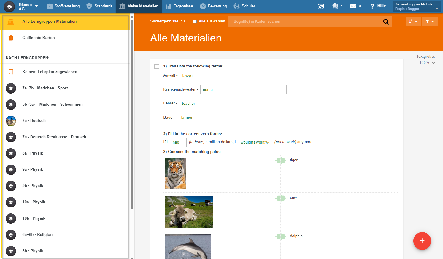Image resolution: width=443 pixels, height=259 pixels.
Task: Click the icon beside 7a Deutsch Restklasse
Action: point(11,137)
